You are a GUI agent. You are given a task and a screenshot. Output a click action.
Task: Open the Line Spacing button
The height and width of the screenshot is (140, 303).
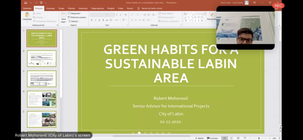coord(154,15)
